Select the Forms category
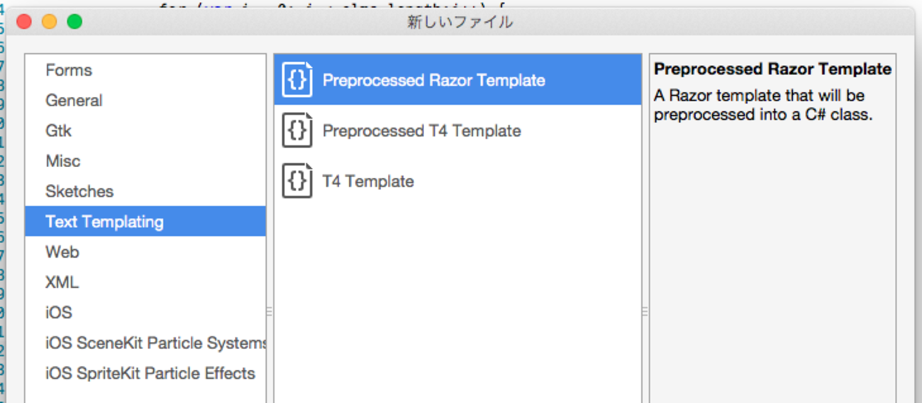The image size is (922, 403). (69, 70)
